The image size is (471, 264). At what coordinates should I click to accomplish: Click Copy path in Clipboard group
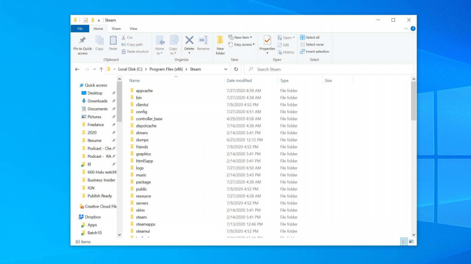[x=132, y=45]
